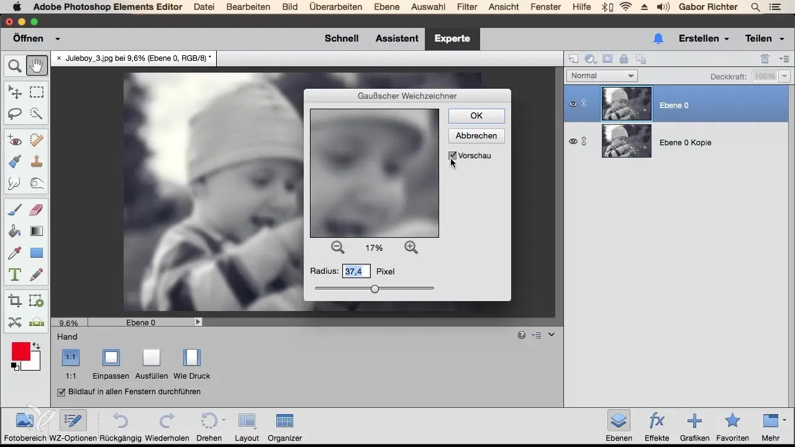Click Abbrechen to cancel the blur
This screenshot has height=447, width=795.
(x=476, y=135)
